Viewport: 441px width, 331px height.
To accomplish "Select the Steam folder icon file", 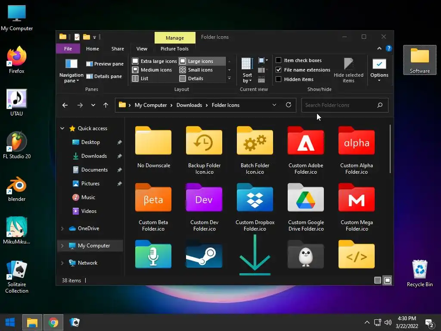I will tap(204, 255).
